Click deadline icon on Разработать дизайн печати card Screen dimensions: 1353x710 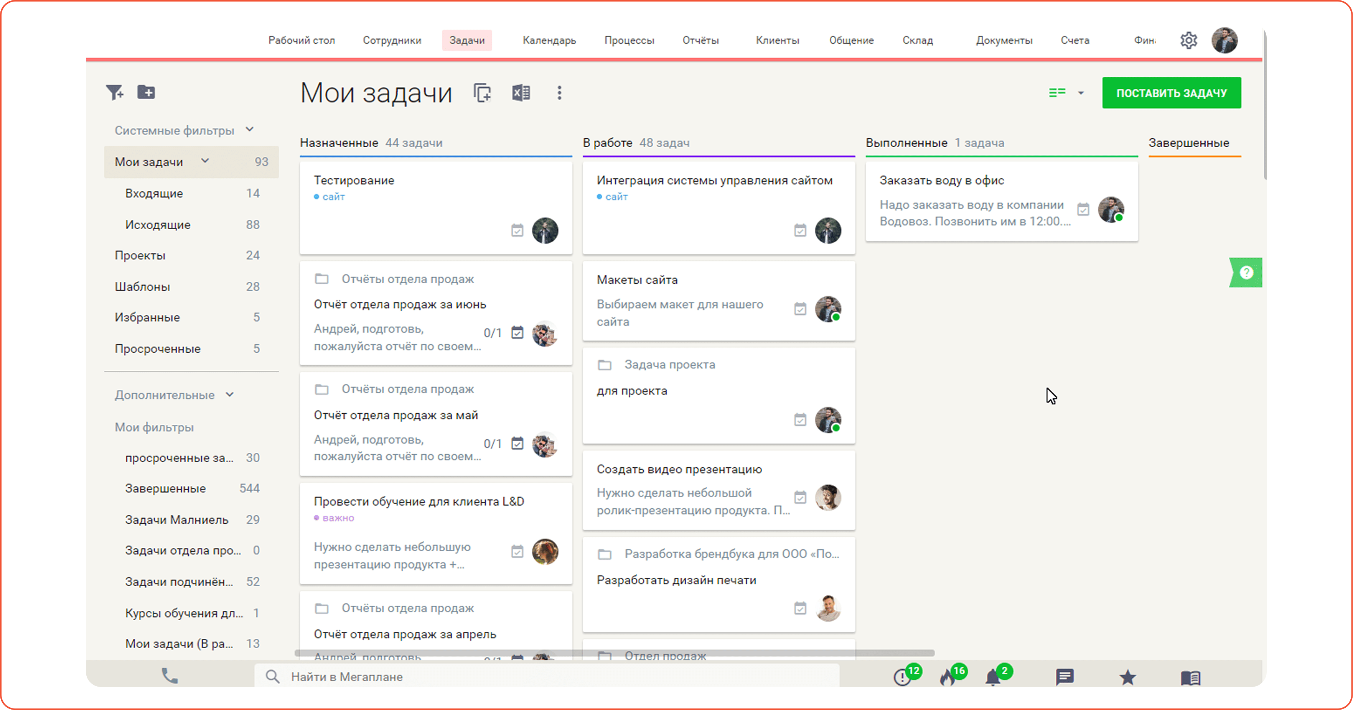[x=800, y=608]
